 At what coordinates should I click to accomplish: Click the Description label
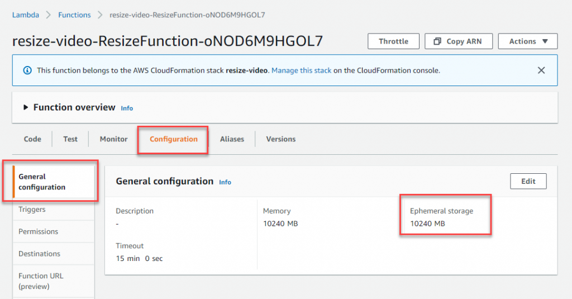tap(135, 211)
